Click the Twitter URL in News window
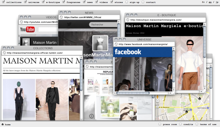The image size is (220, 127). (x=83, y=17)
